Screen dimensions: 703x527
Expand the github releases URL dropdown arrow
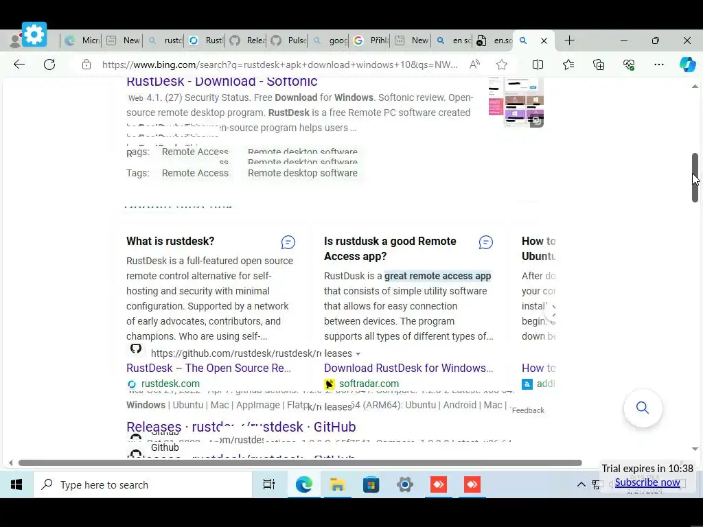pos(358,354)
